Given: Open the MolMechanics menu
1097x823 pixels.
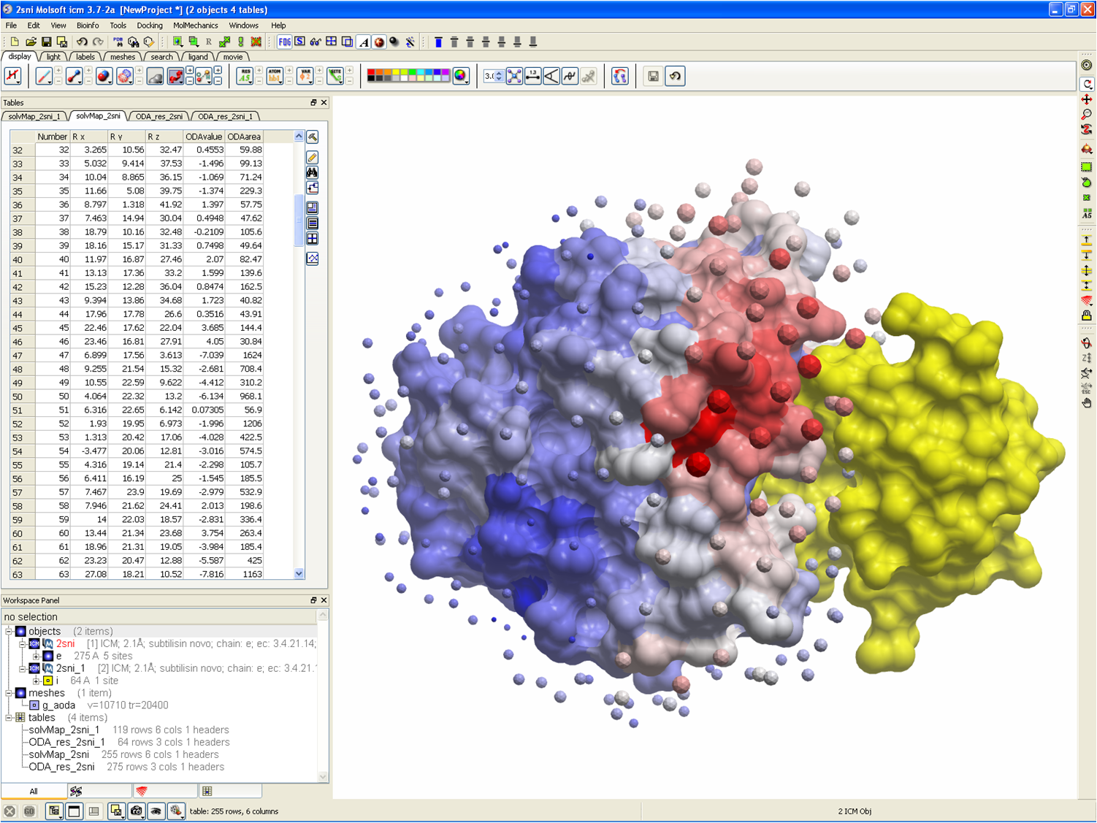Looking at the screenshot, I should [195, 25].
